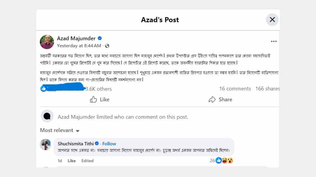
Task: Open Shuchismita Tithi's profile picture
Action: point(45,145)
